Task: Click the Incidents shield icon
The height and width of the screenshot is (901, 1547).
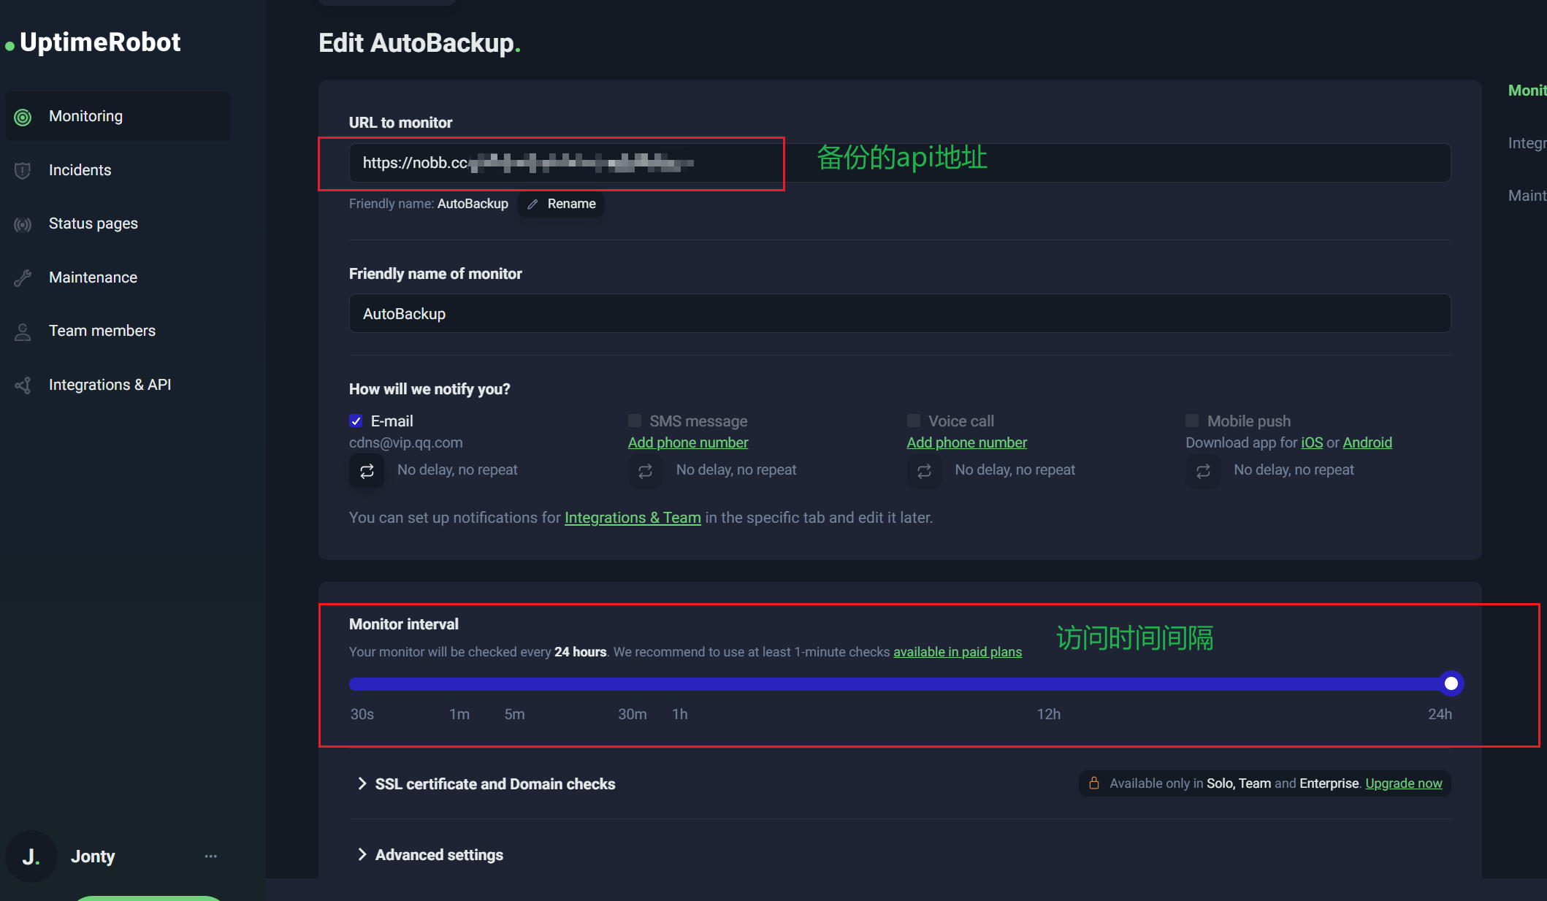Action: click(23, 170)
